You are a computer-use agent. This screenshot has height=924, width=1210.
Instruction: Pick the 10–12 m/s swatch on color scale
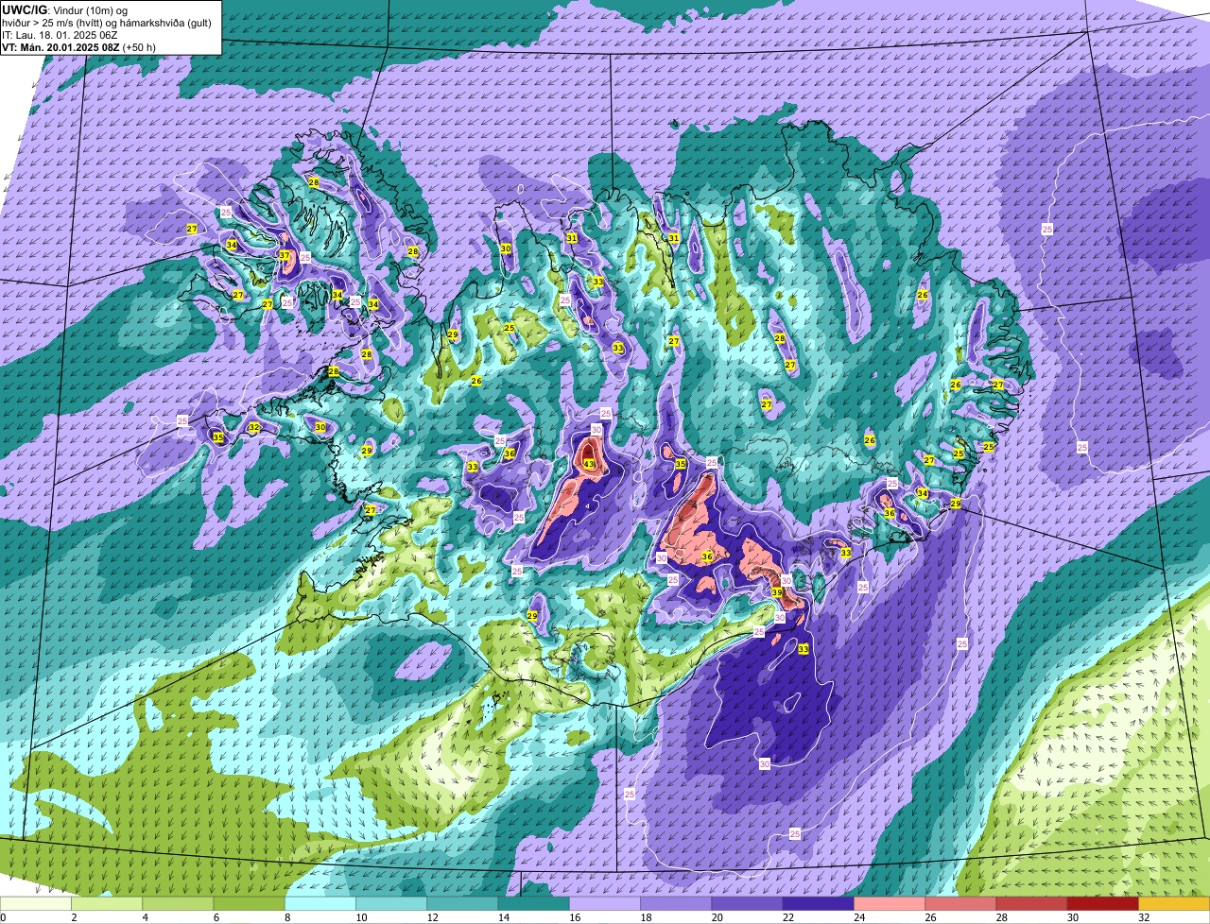point(391,904)
